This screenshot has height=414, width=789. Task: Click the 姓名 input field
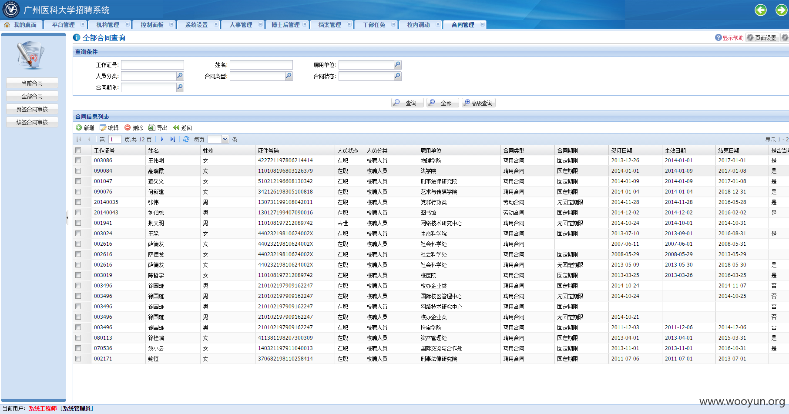click(261, 65)
